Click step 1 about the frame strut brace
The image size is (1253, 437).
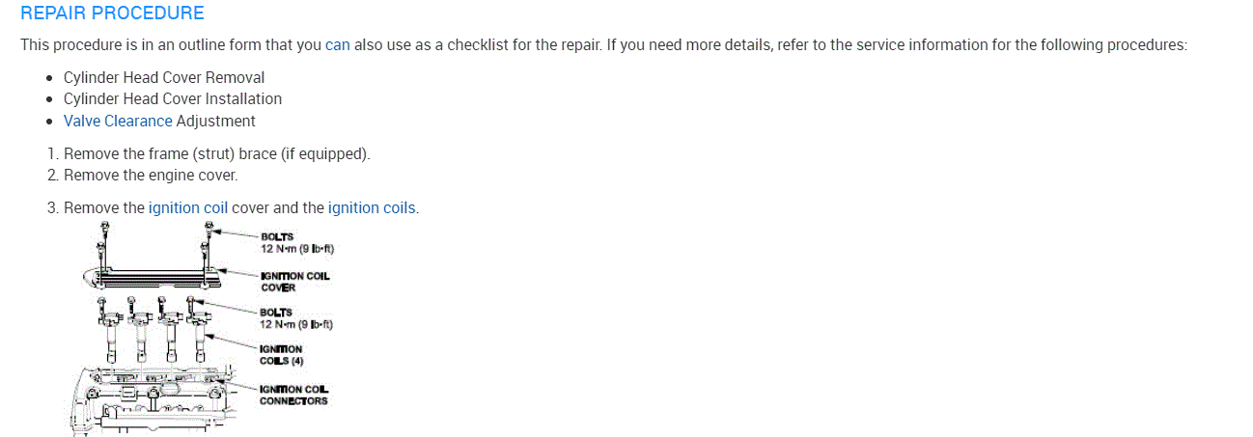pos(216,153)
